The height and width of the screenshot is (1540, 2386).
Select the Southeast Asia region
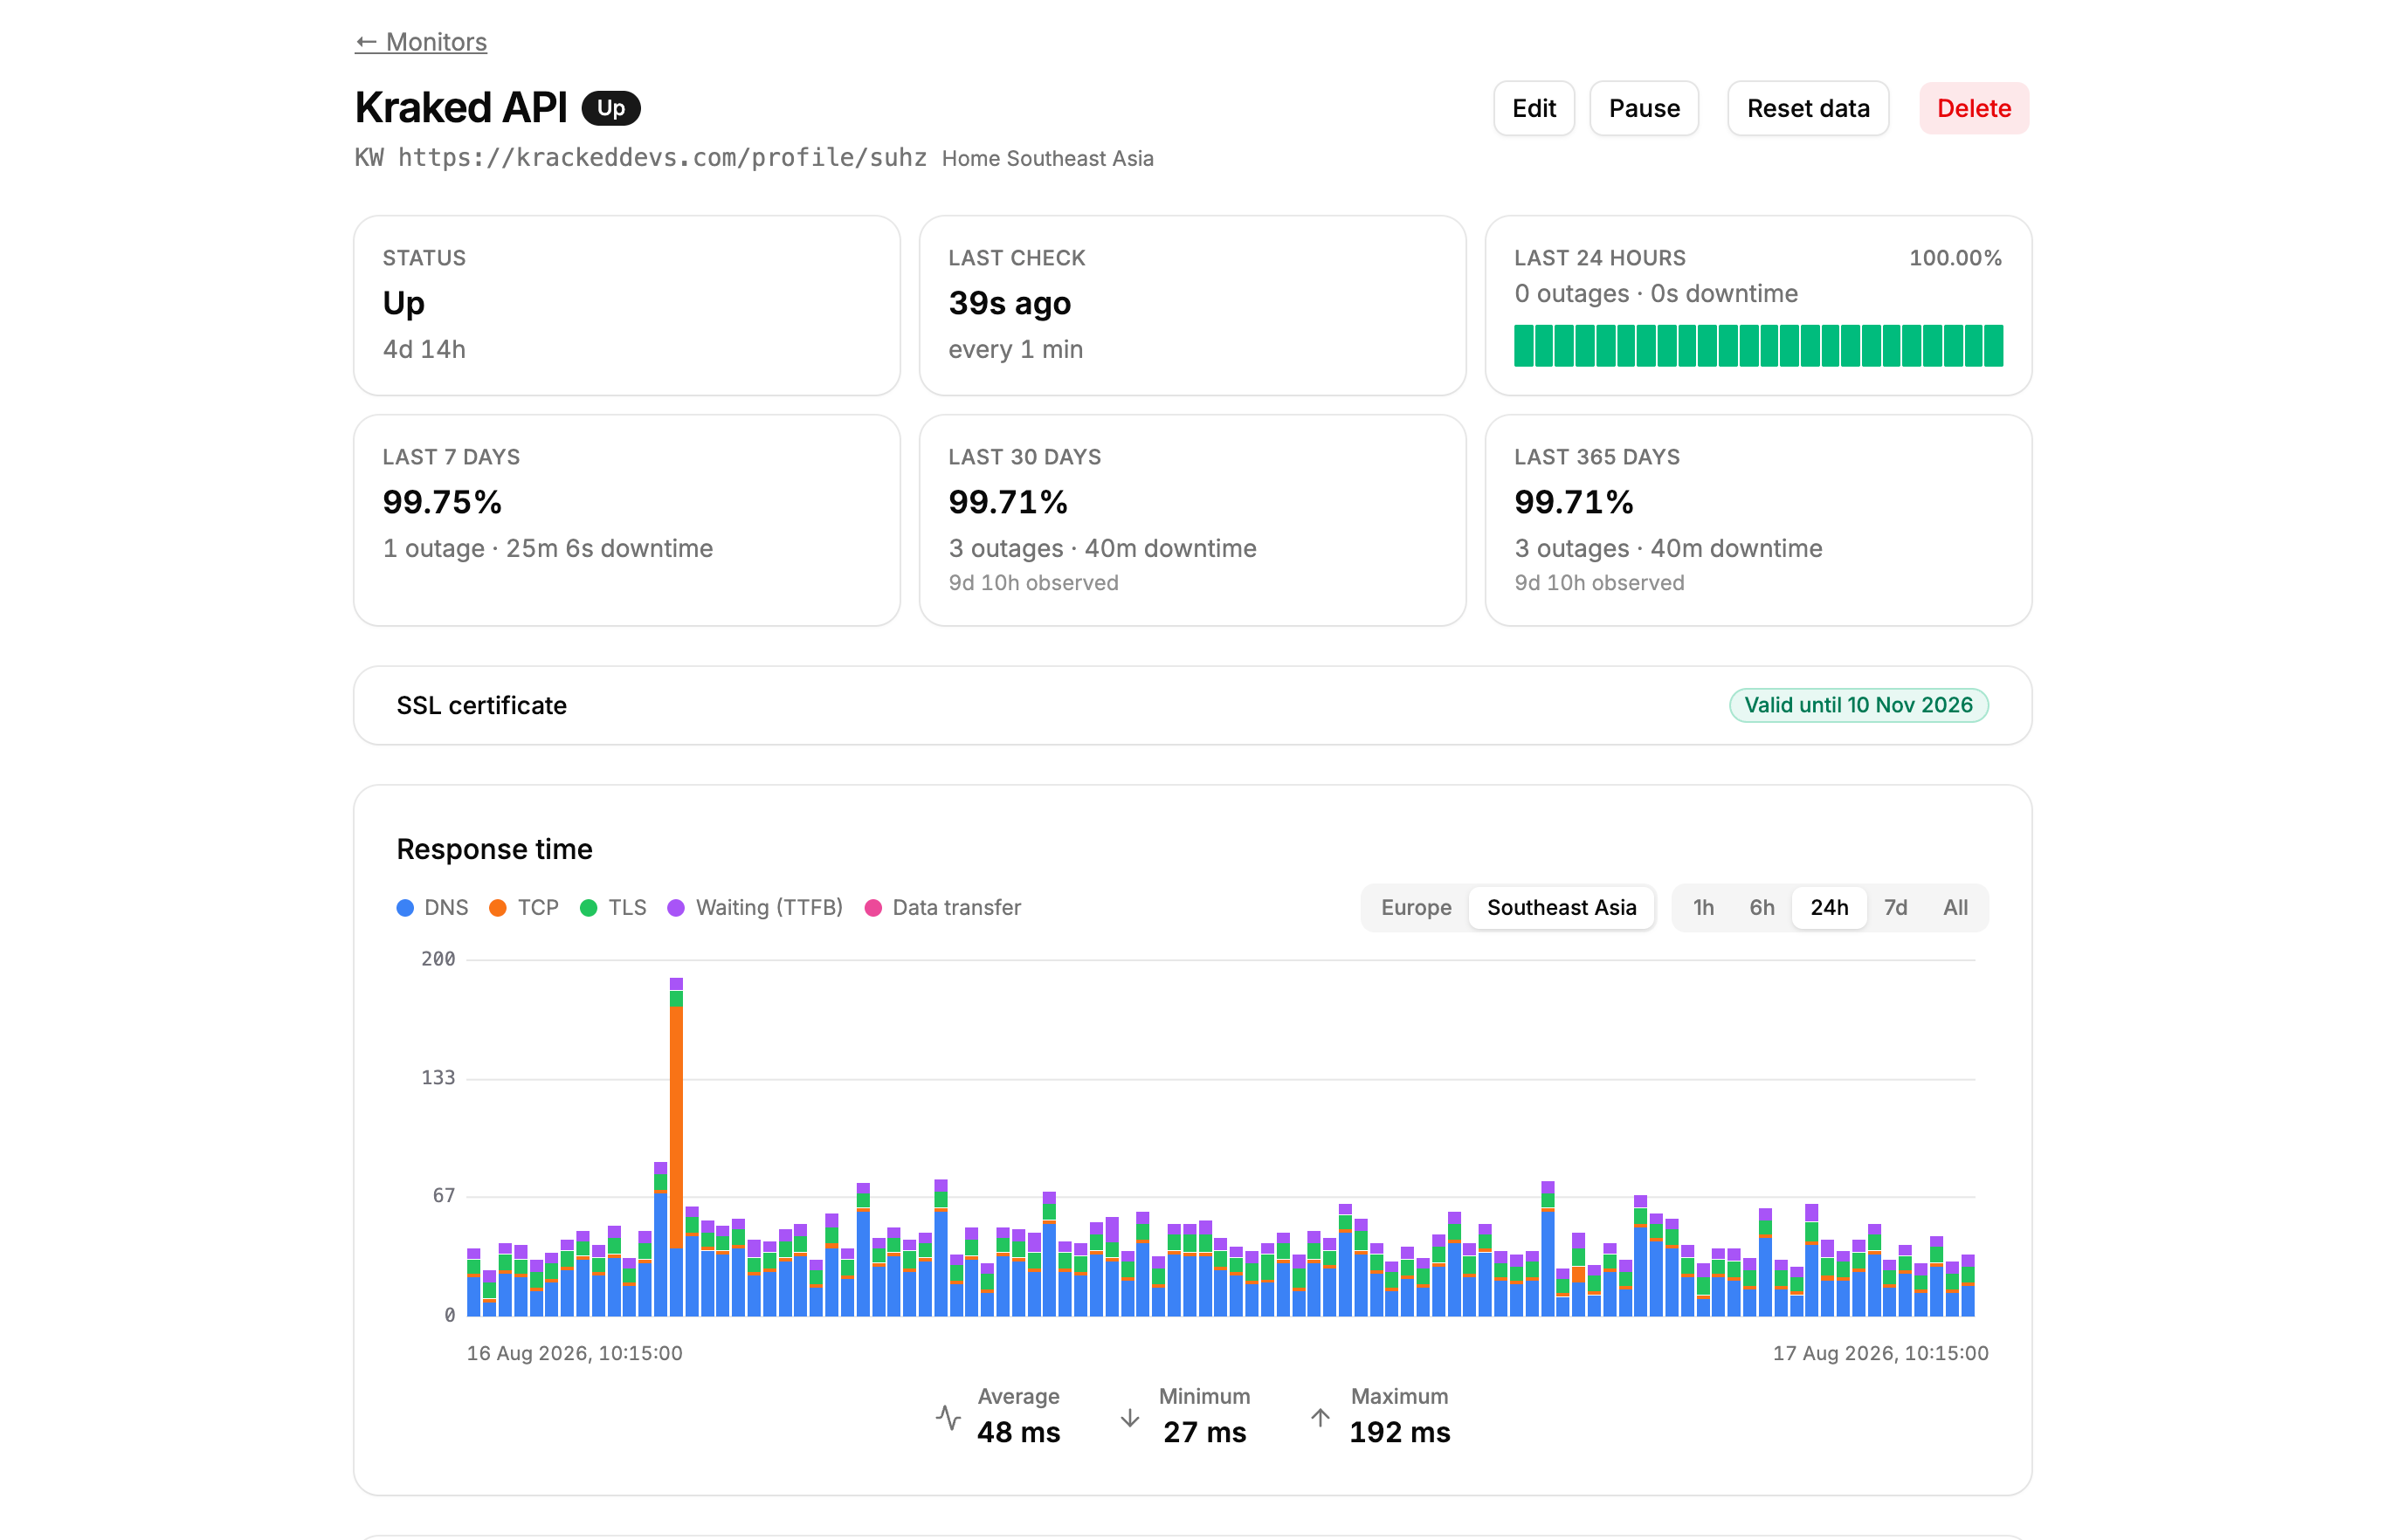pos(1561,908)
